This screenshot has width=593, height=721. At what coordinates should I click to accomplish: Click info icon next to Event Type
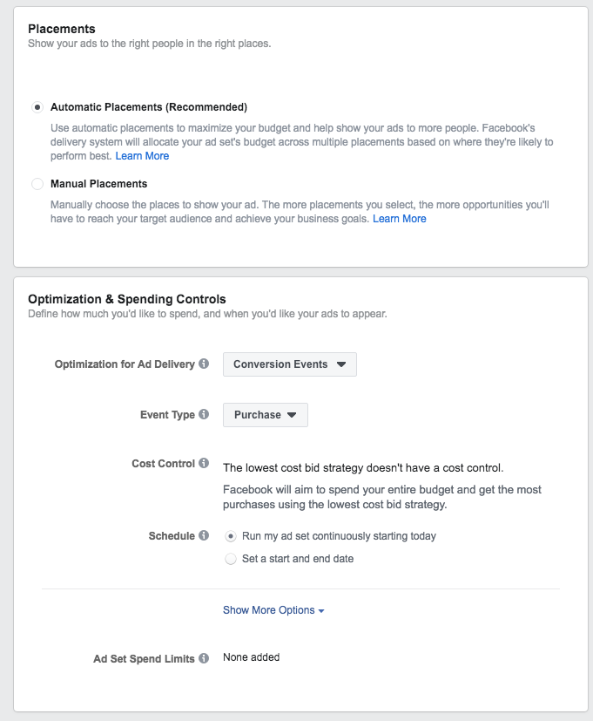[204, 414]
